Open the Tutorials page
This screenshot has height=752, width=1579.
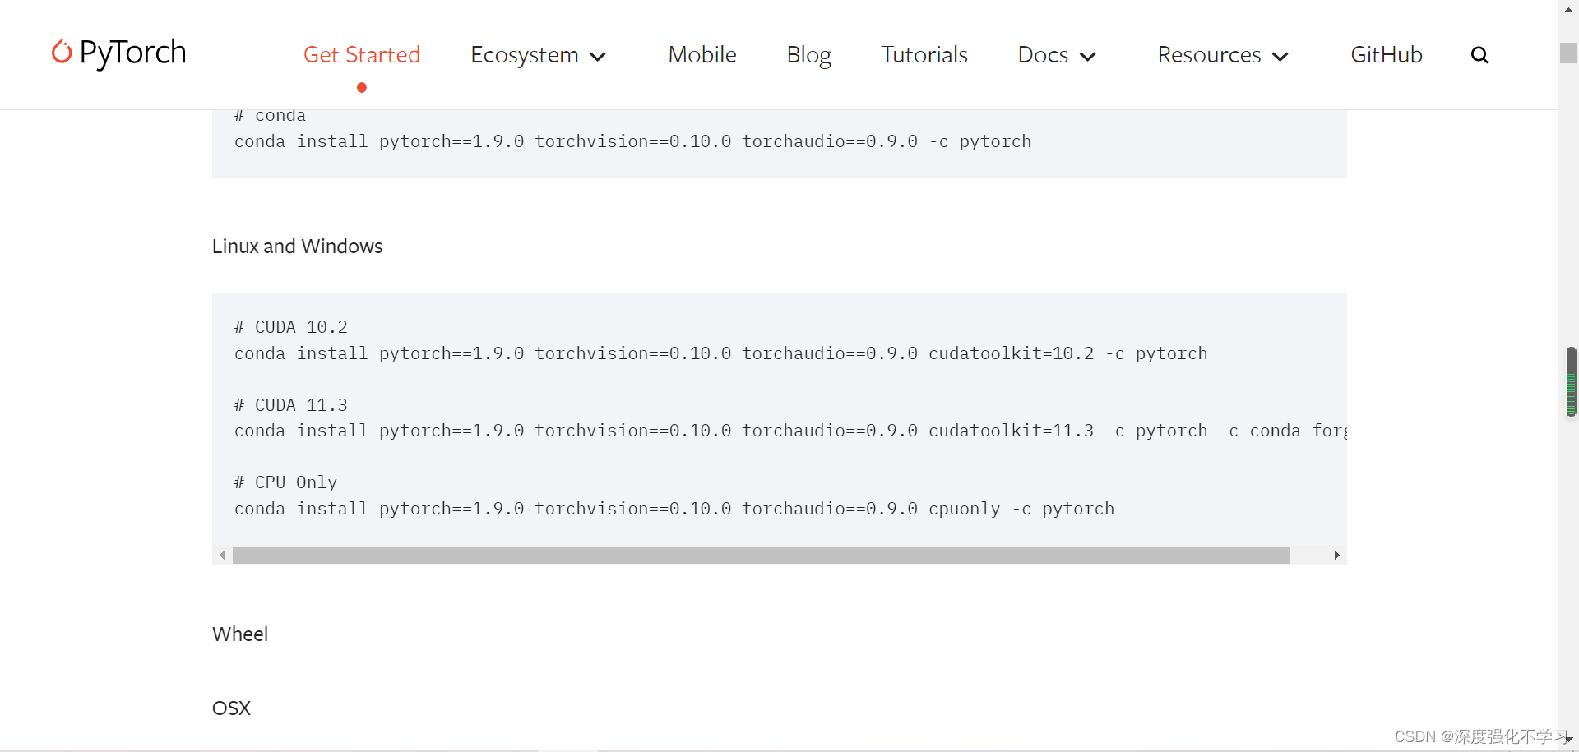coord(924,54)
